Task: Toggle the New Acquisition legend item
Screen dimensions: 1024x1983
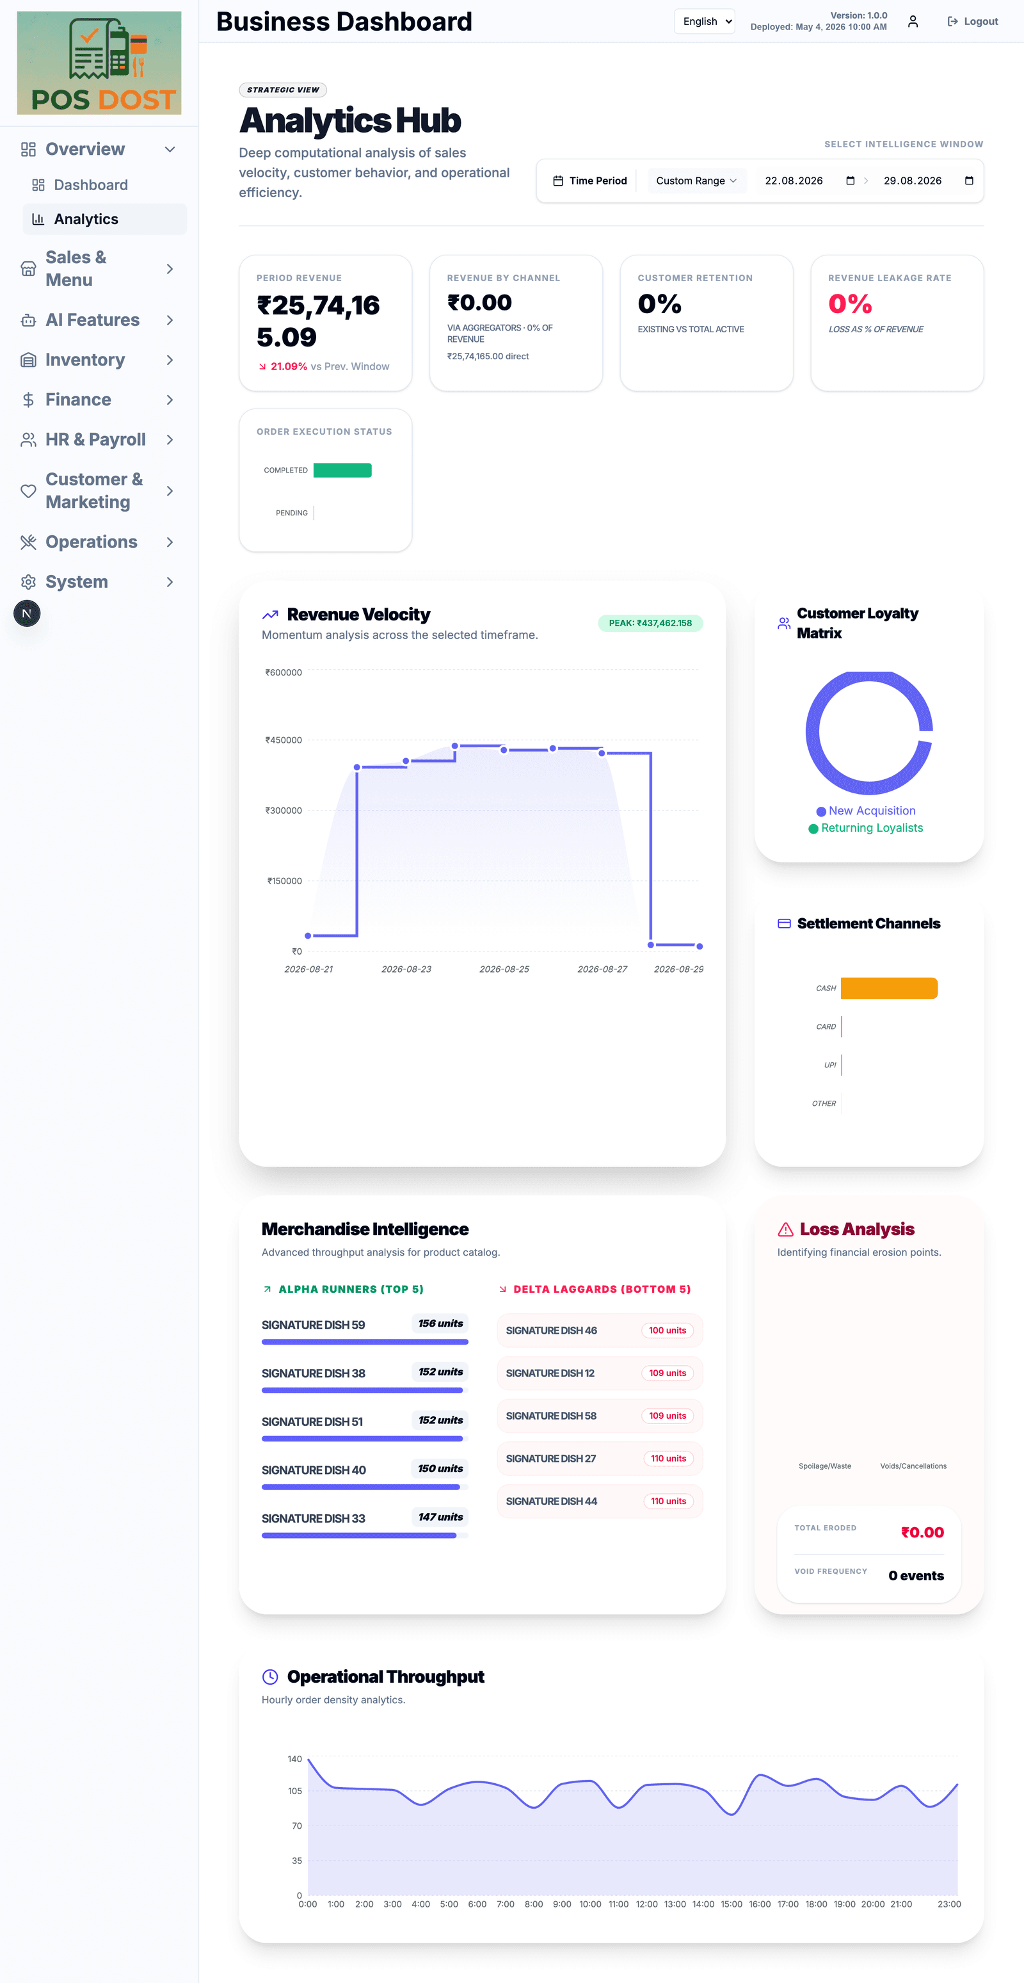Action: click(x=865, y=811)
